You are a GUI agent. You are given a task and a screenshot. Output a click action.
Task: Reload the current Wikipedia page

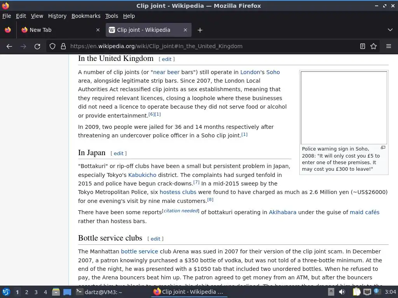[x=37, y=47]
